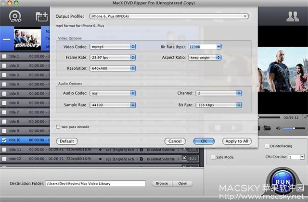Check the title 8 checkbox
The width and height of the screenshot is (308, 202).
click(4, 122)
